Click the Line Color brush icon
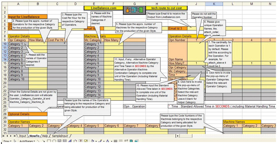 point(100,141)
